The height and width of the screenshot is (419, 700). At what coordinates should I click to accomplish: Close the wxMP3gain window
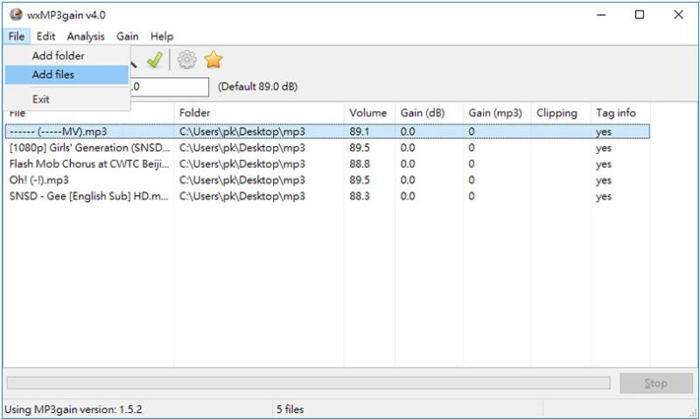pos(678,15)
